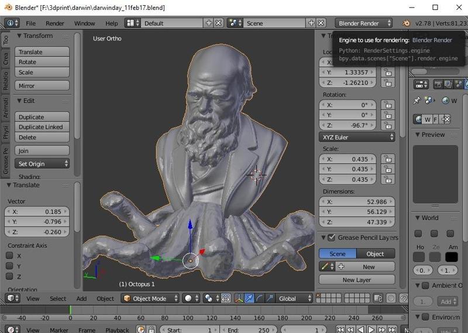Toggle the 3D manipulator widget icon
This screenshot has width=468, height=333.
click(x=239, y=298)
